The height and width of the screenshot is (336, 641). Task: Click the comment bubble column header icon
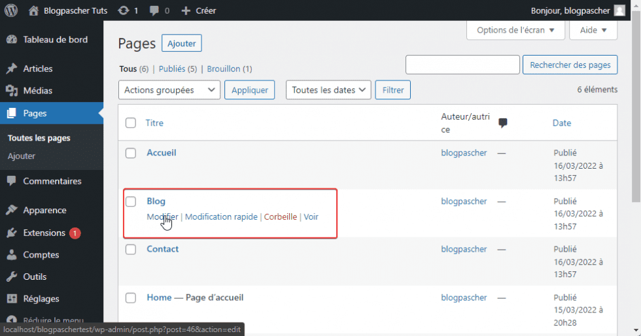coord(502,123)
